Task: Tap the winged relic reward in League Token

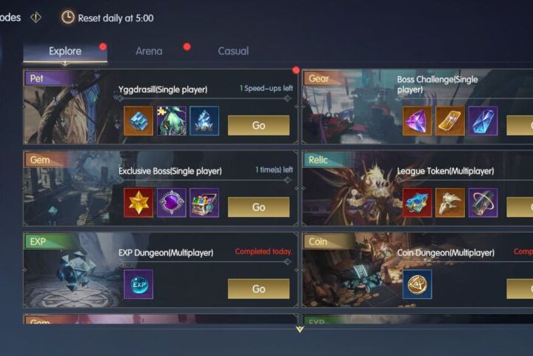Action: (450, 203)
